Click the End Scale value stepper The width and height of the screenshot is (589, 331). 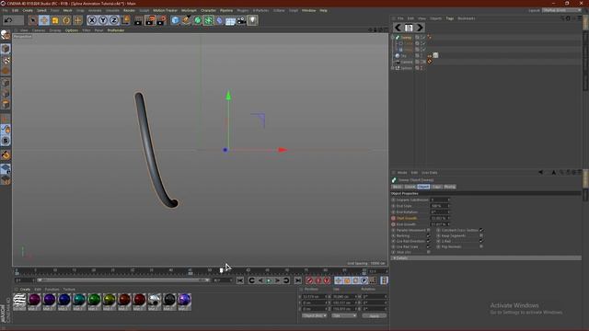(448, 206)
